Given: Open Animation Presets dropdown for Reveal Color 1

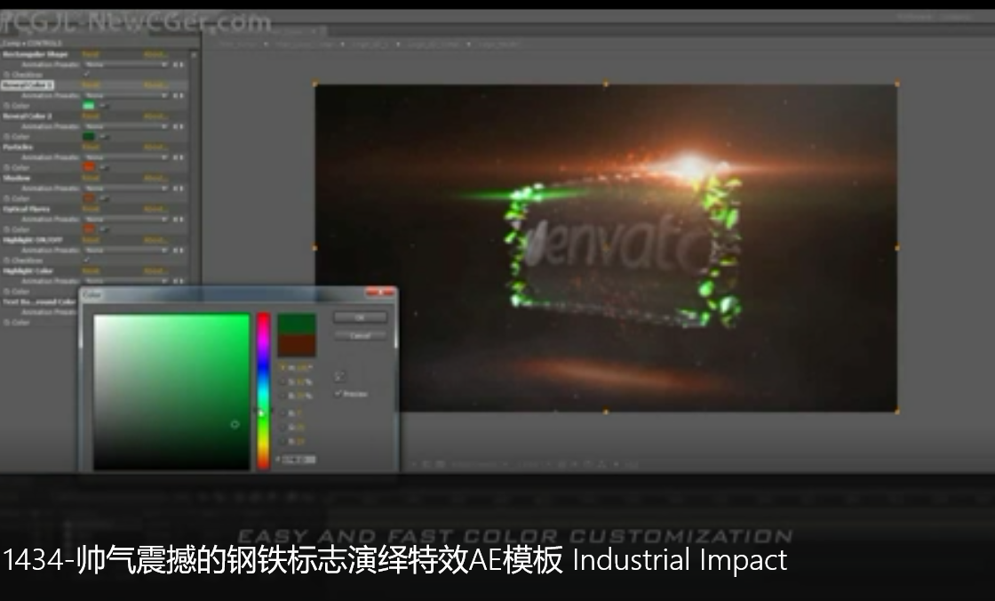Looking at the screenshot, I should click(x=126, y=95).
